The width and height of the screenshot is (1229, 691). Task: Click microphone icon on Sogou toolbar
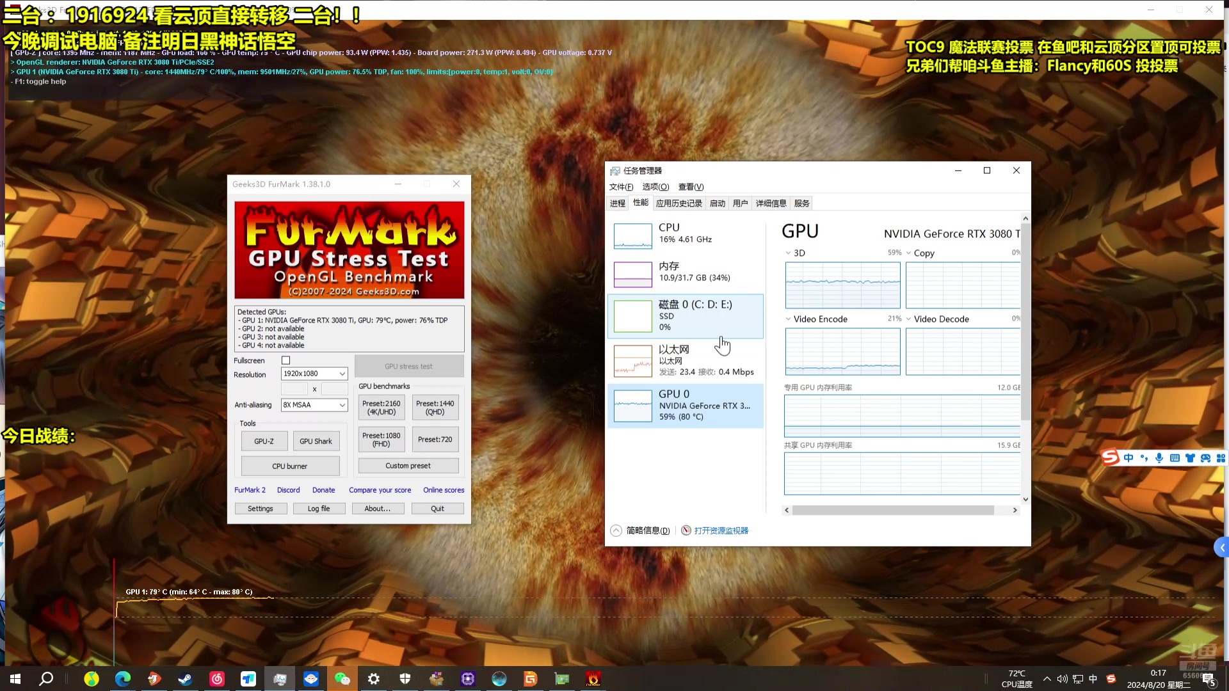1159,458
